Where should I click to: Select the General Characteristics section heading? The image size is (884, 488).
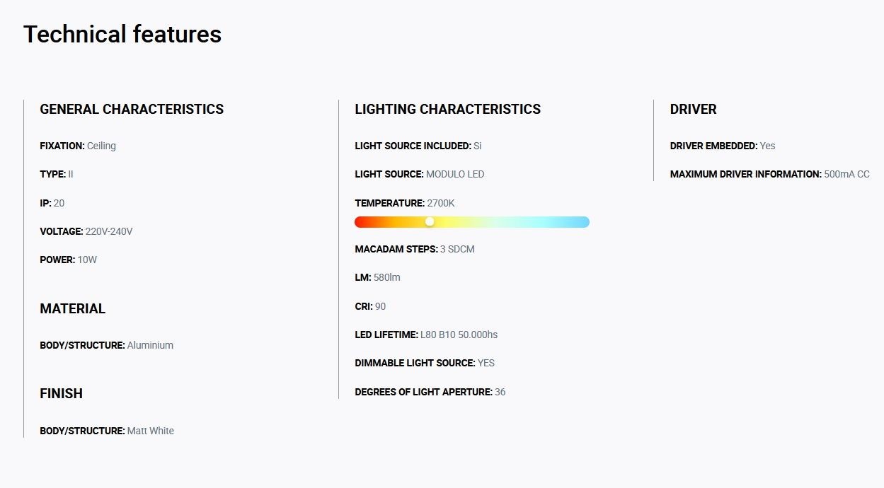[132, 109]
